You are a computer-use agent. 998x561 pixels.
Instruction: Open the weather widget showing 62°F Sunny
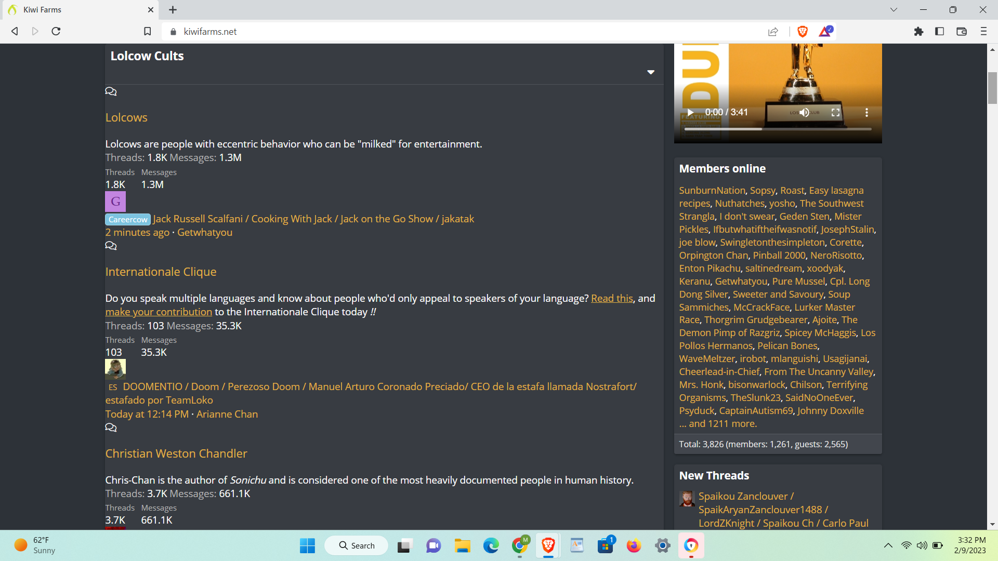35,545
